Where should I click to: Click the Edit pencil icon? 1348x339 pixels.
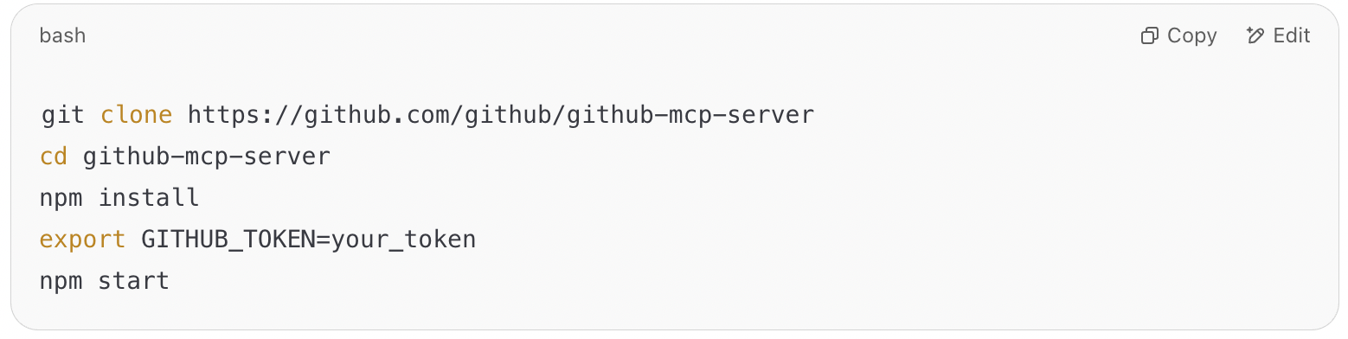click(1255, 36)
